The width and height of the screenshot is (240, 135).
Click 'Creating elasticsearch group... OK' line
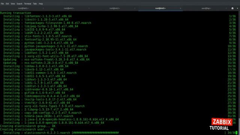(28, 126)
